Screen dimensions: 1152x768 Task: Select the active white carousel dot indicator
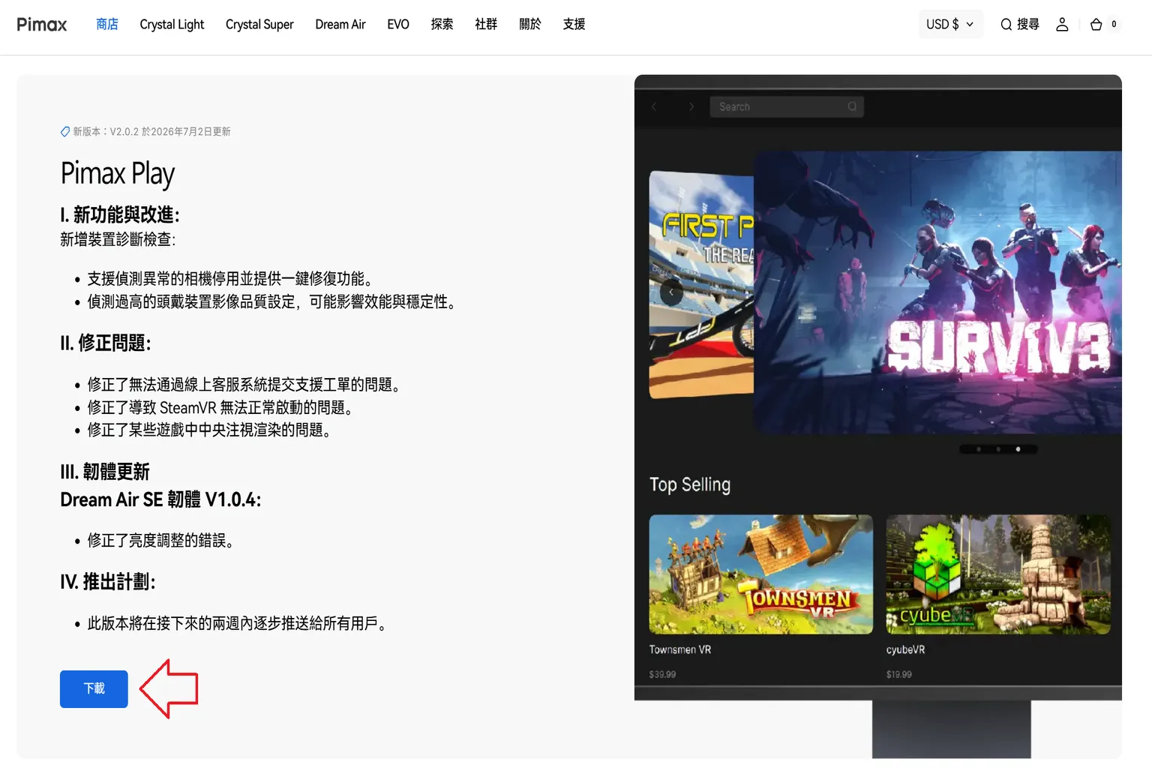pos(1018,449)
